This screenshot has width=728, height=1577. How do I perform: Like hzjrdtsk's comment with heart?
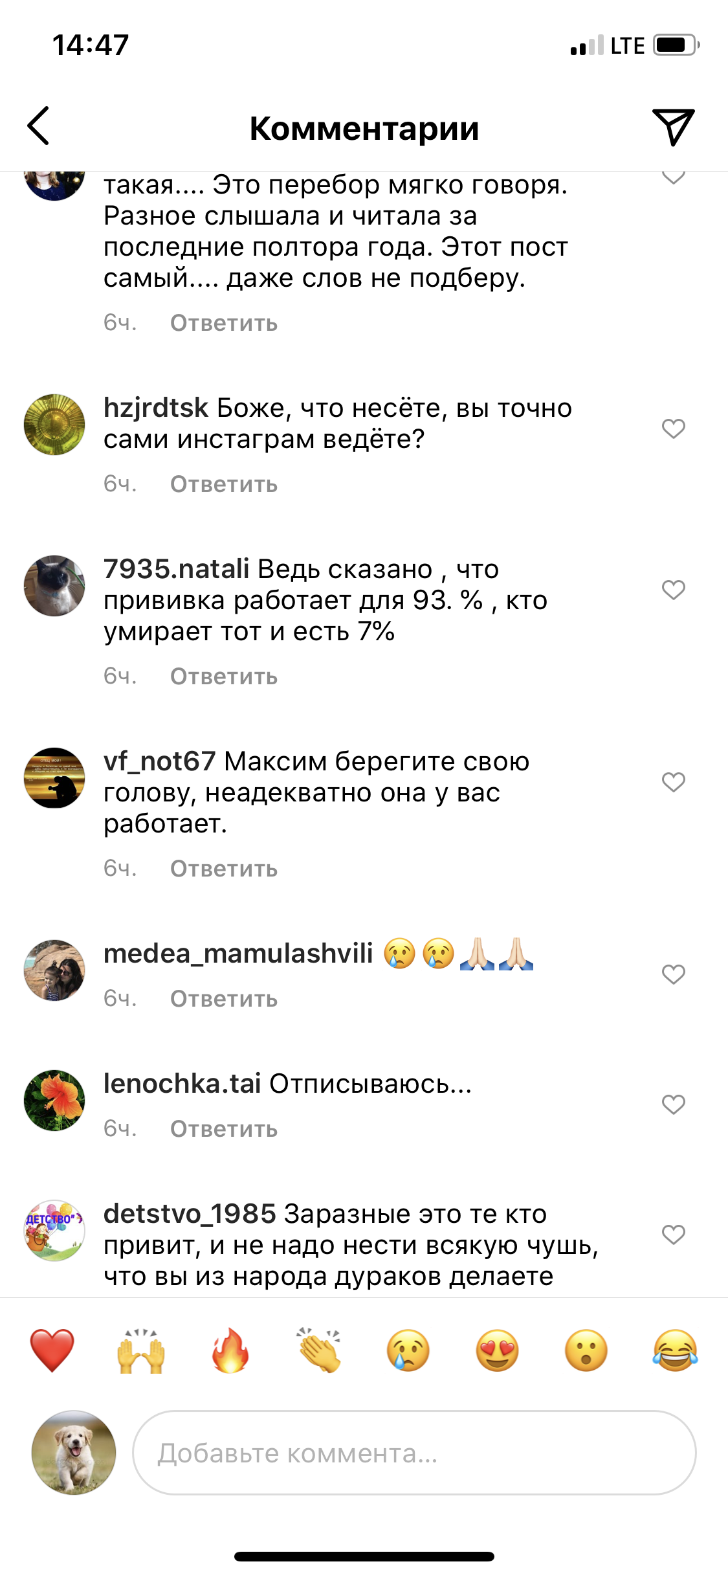point(674,428)
